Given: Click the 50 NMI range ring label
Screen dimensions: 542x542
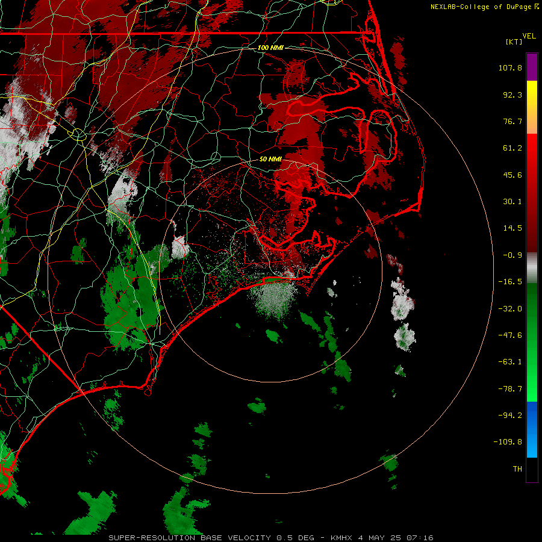Looking at the screenshot, I should pos(270,159).
